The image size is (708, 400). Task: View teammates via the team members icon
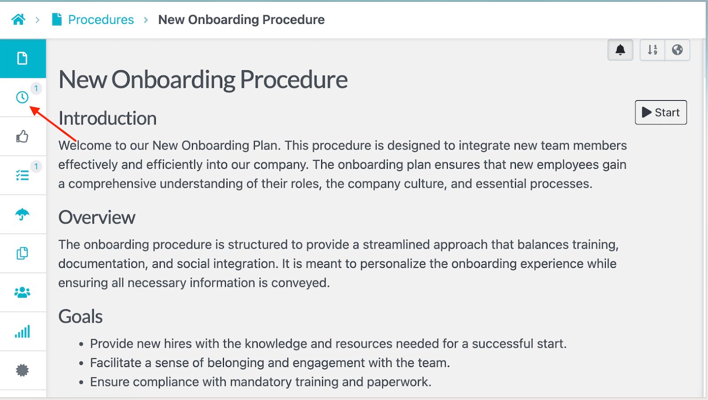[22, 292]
